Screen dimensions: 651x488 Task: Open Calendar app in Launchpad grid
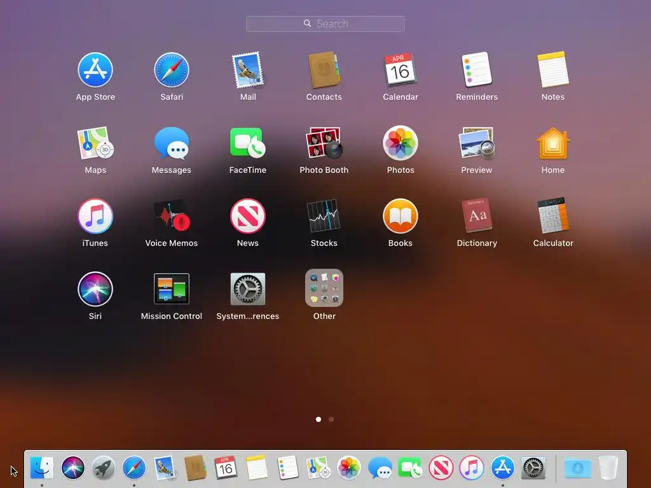[401, 70]
